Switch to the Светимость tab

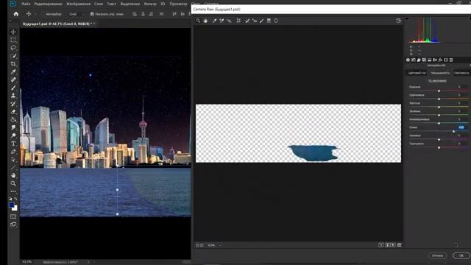pos(461,73)
